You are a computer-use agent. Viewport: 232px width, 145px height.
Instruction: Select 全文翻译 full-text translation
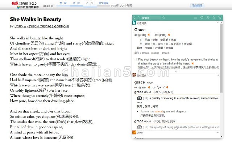pos(103,3)
